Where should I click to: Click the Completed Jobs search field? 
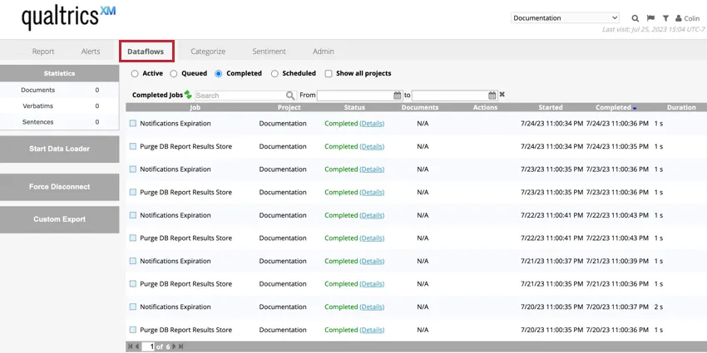[240, 96]
